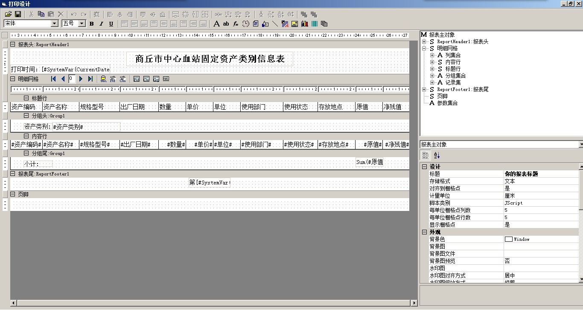
Task: Open the object selector dropdown 报表主对象
Action: 581,145
